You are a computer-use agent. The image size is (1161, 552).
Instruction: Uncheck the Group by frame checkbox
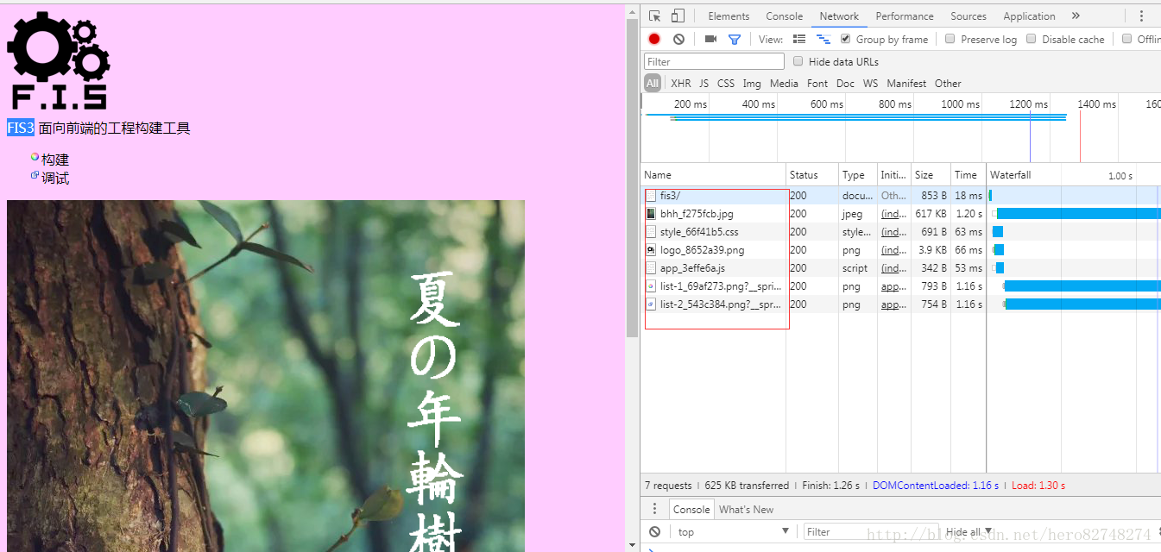[x=845, y=39]
